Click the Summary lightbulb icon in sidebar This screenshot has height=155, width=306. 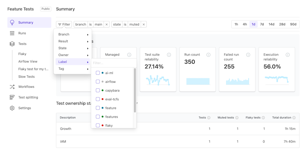12,22
